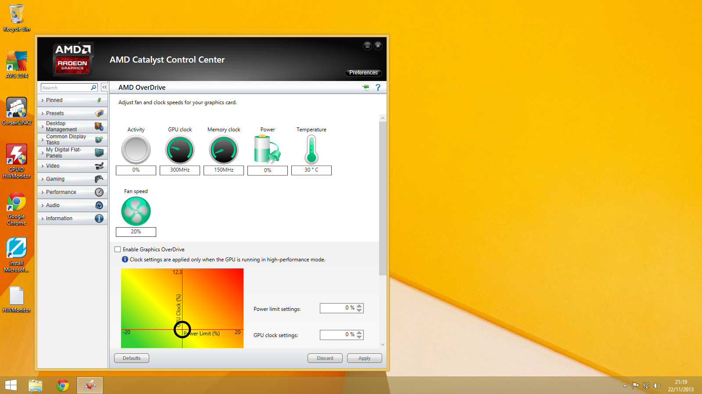Open the Preferences menu
Viewport: 702px width, 394px height.
(363, 73)
